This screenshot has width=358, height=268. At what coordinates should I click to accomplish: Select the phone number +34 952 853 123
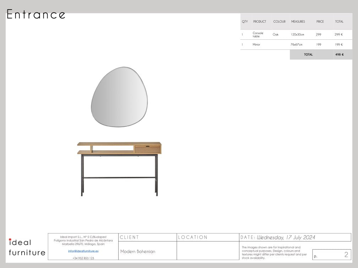(83, 258)
